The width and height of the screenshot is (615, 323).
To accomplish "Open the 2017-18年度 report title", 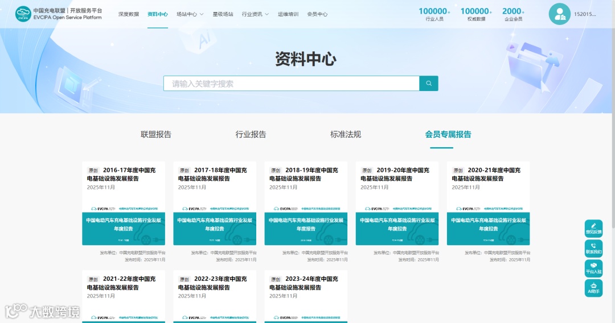I will (x=212, y=174).
